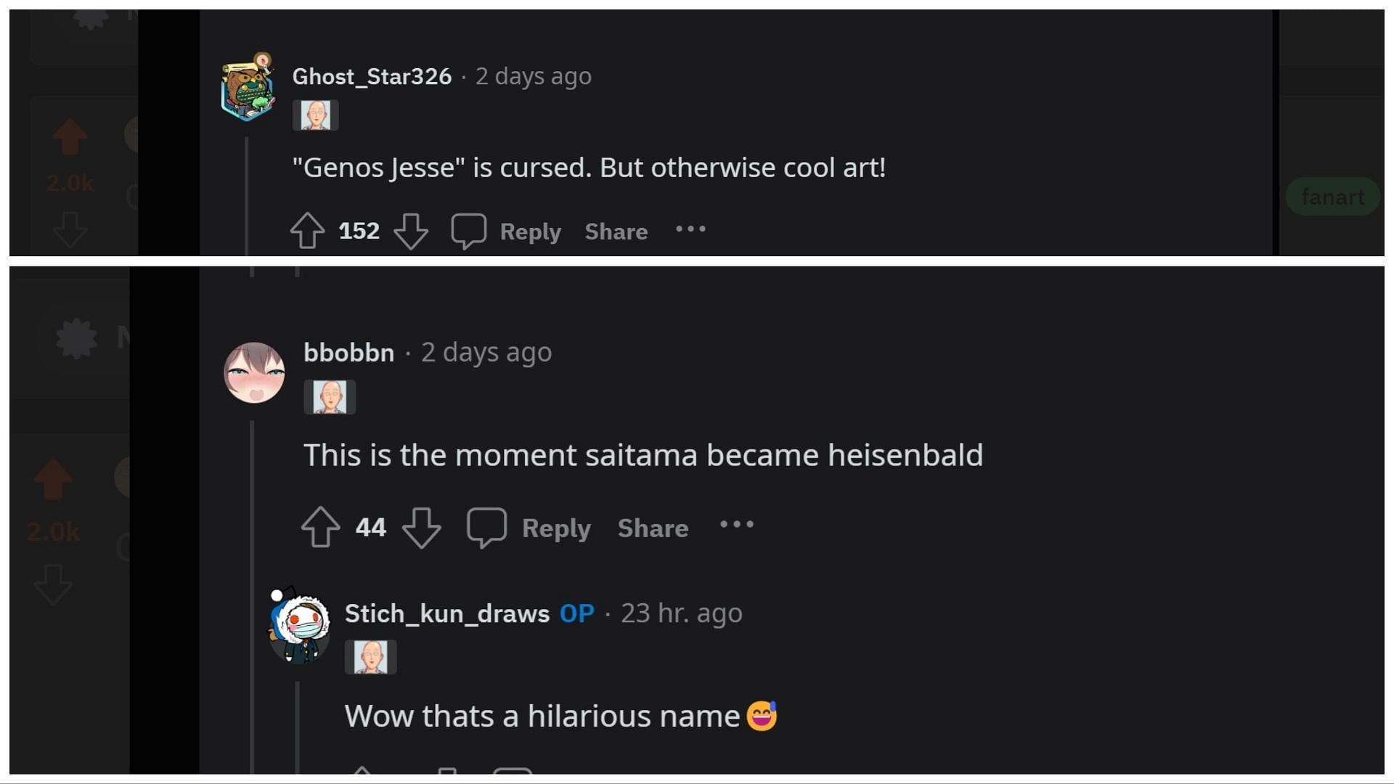Viewport: 1394px width, 784px height.
Task: Open more options on bbobbn's comment
Action: pos(736,525)
